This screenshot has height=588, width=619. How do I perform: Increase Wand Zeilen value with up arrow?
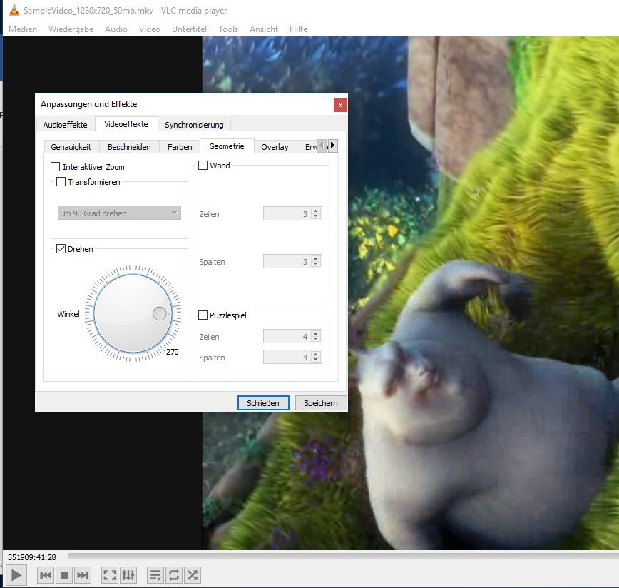pos(315,211)
